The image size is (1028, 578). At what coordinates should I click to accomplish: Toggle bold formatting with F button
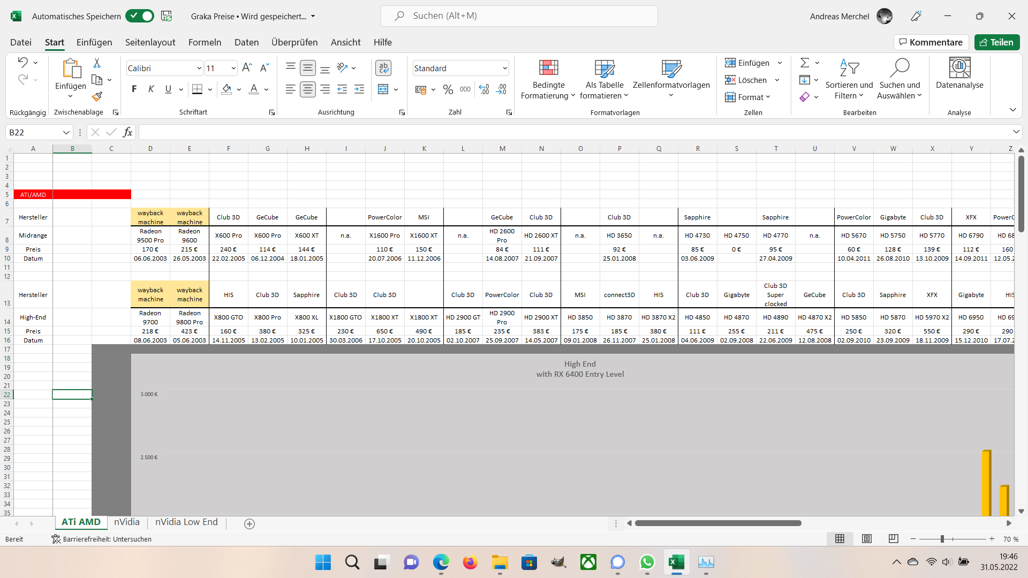134,89
